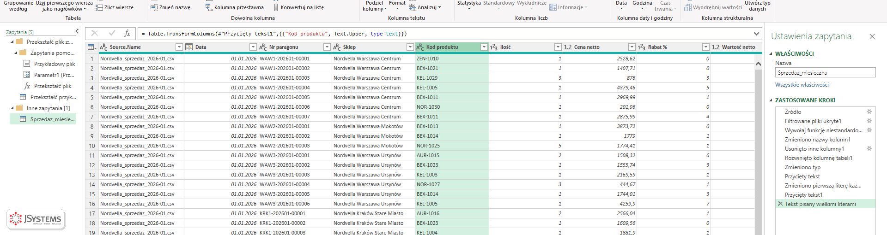Open the table corner menu icon
887x235 pixels.
point(91,47)
